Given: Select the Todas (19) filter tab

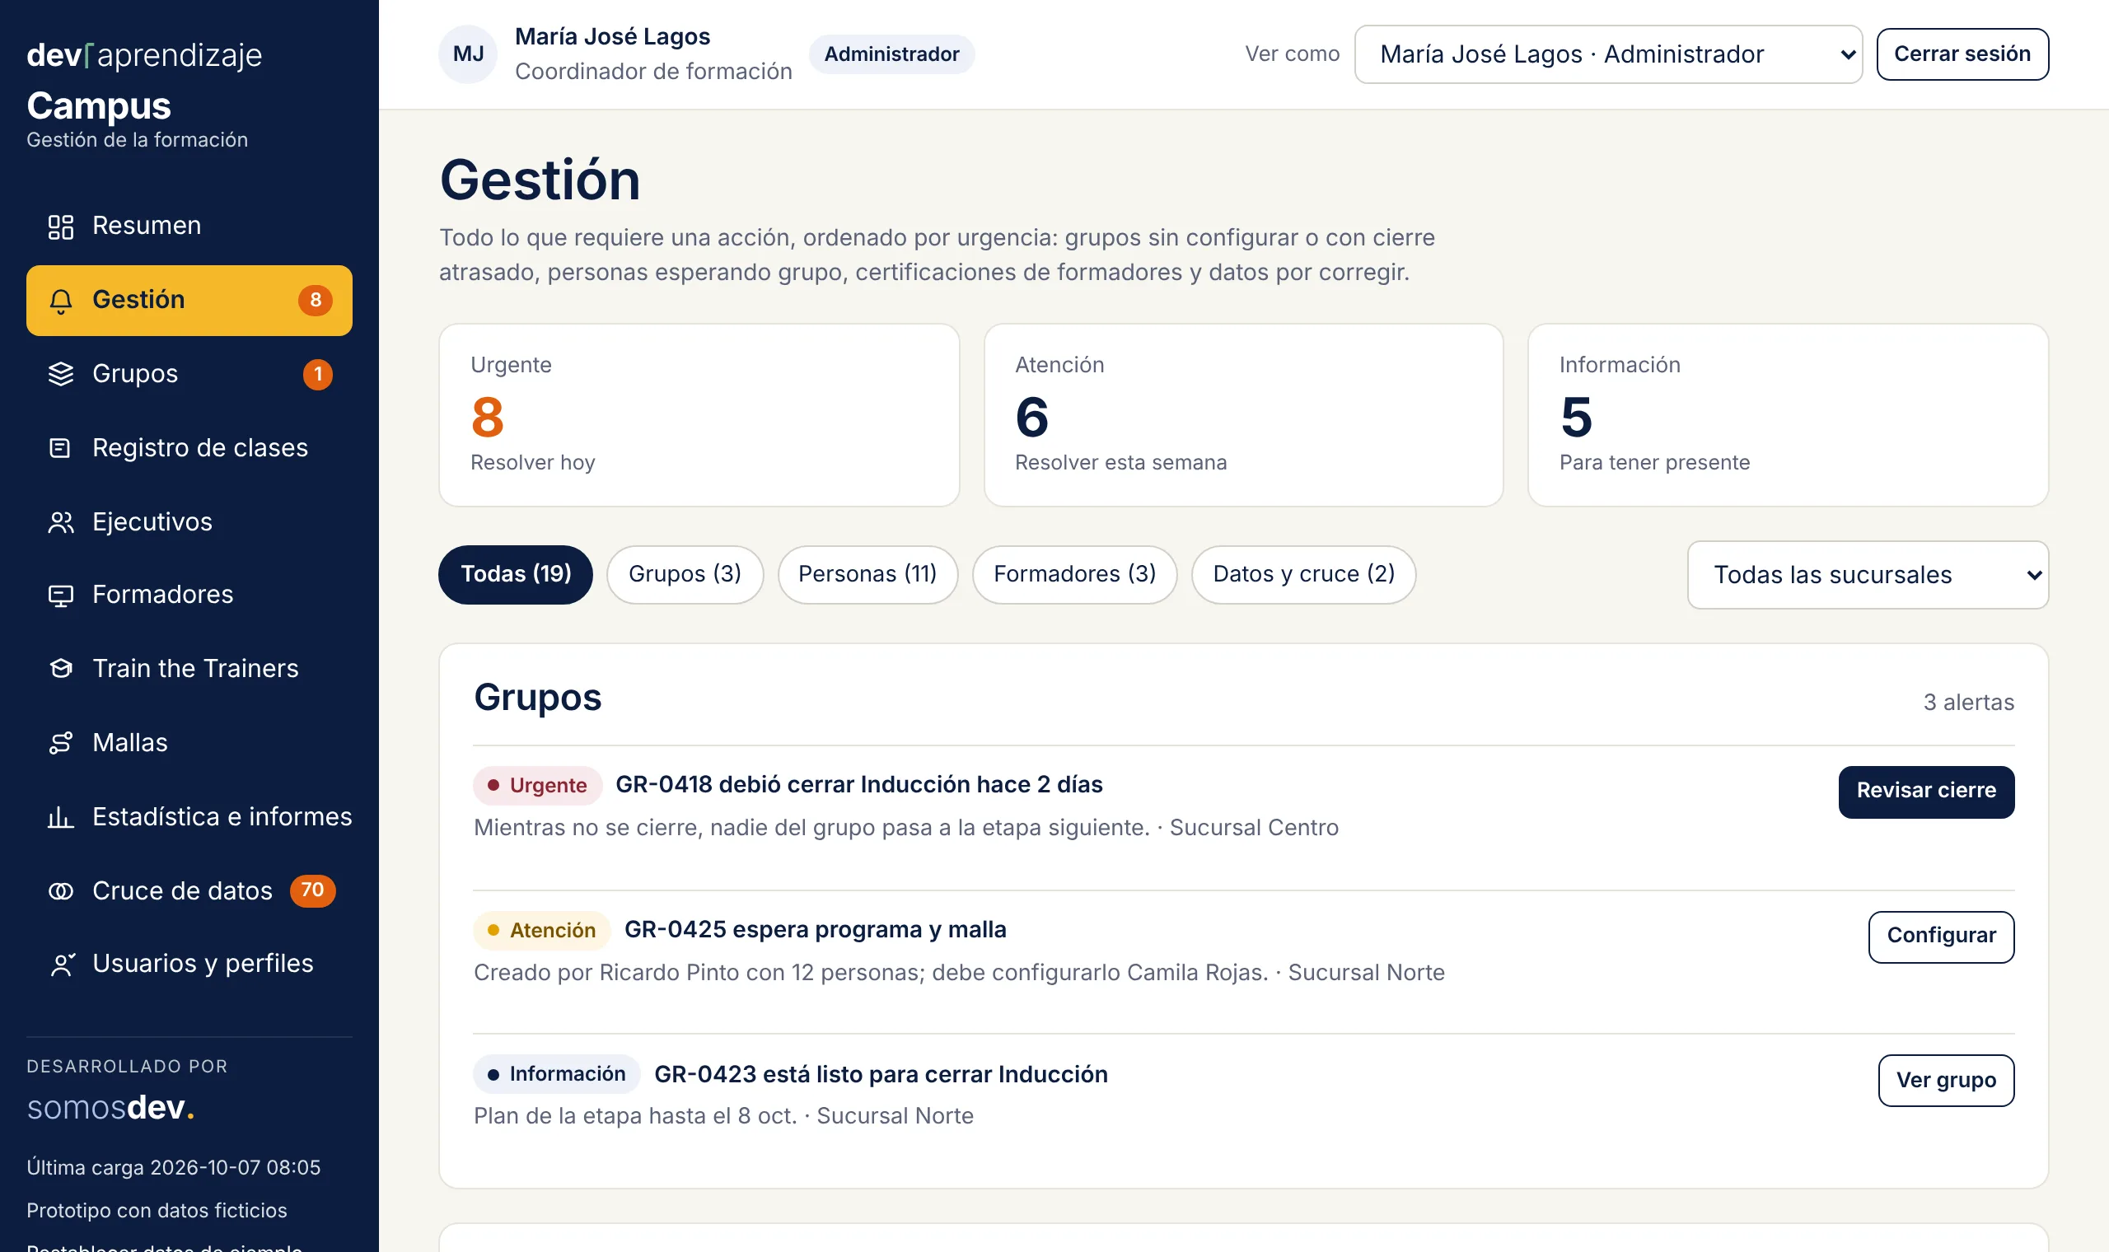Looking at the screenshot, I should coord(516,575).
